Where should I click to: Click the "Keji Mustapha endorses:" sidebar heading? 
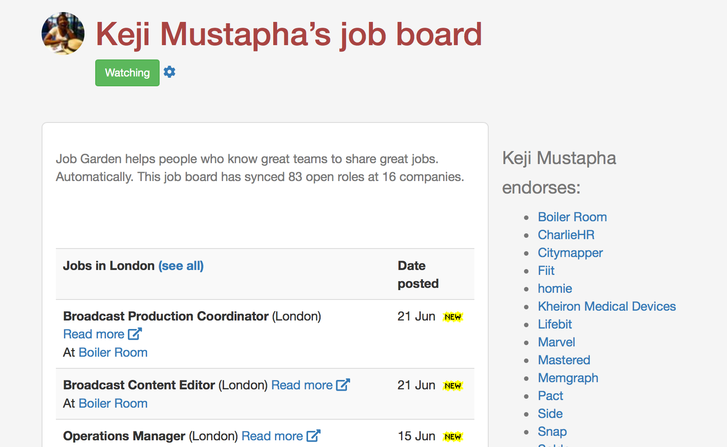pos(559,173)
